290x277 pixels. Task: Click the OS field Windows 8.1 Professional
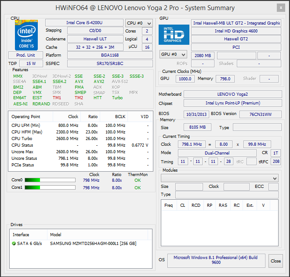click(x=216, y=261)
